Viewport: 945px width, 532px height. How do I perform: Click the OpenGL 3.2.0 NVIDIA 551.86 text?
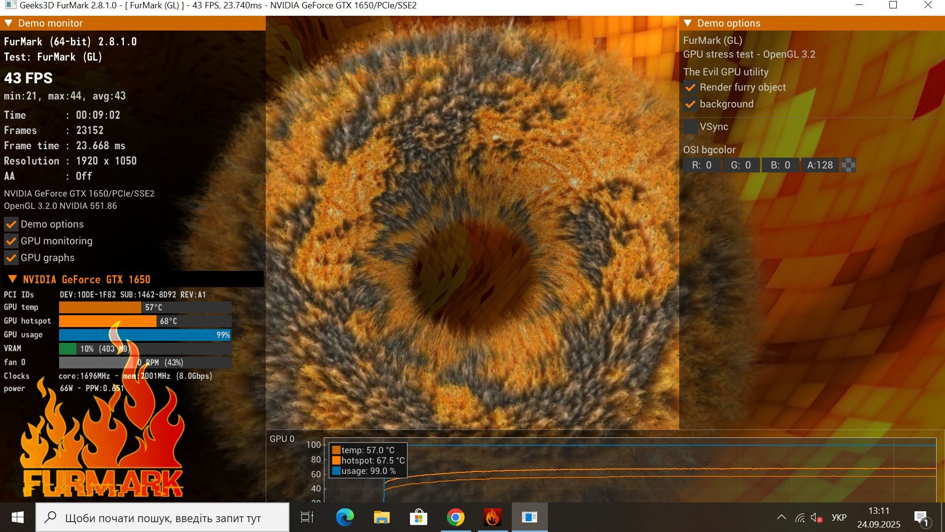coord(61,206)
